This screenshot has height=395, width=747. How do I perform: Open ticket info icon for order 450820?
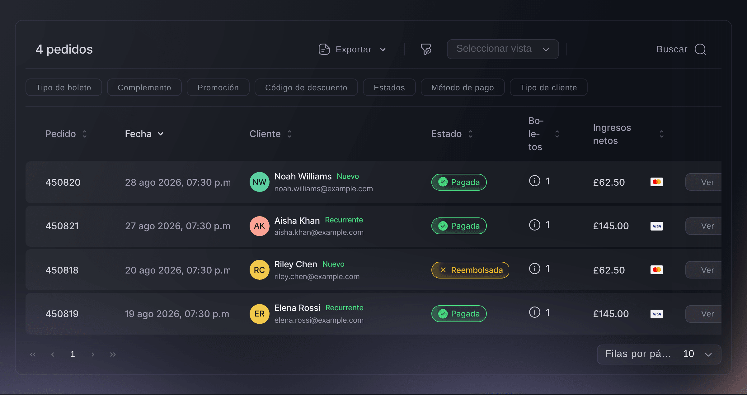click(x=534, y=181)
